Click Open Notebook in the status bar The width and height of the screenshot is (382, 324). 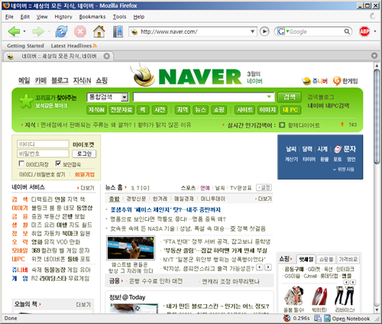pyautogui.click(x=351, y=319)
